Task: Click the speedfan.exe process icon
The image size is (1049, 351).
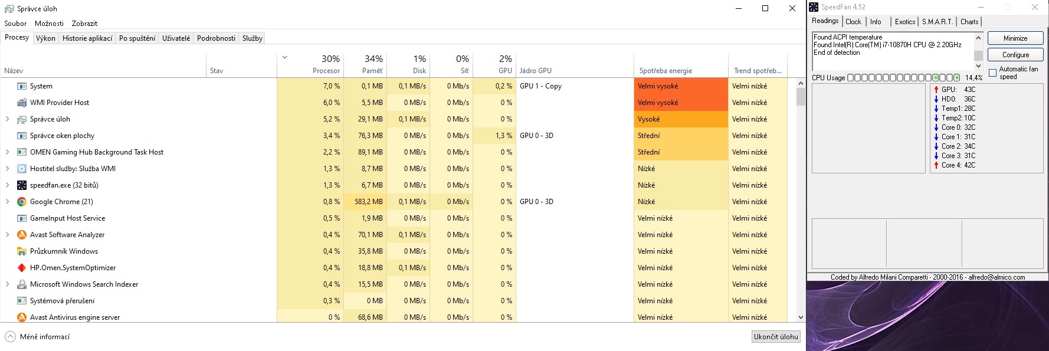Action: (22, 185)
